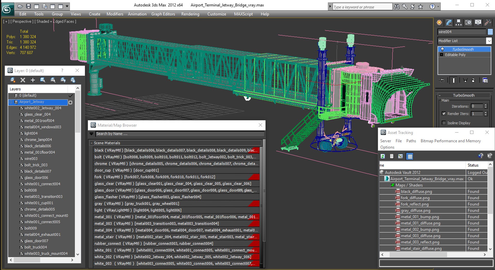Toggle Show End Result icon
The height and width of the screenshot is (270, 495).
(x=453, y=80)
